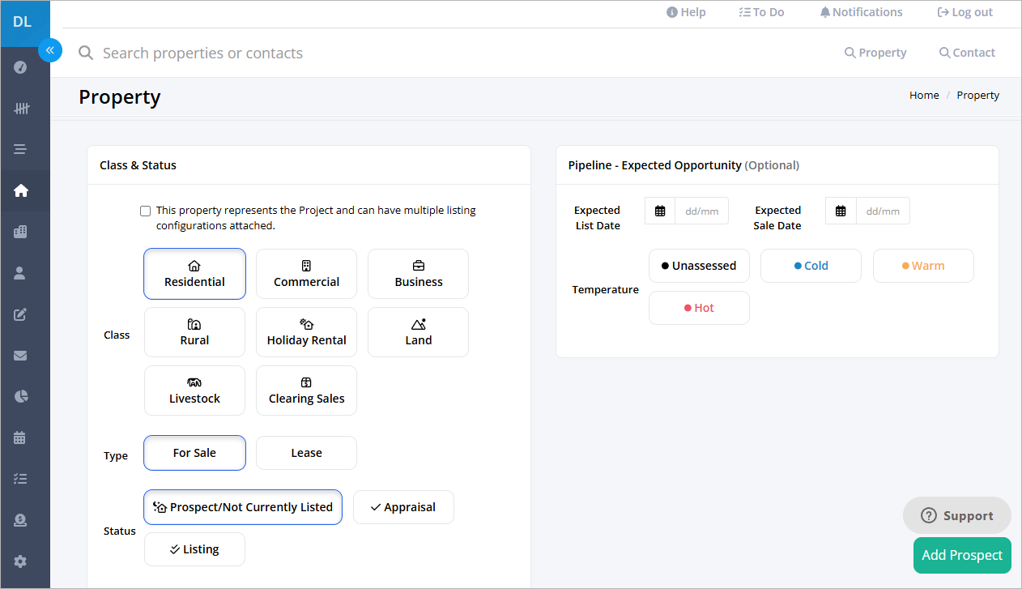Choose the Lease type
The image size is (1022, 589).
coord(306,453)
